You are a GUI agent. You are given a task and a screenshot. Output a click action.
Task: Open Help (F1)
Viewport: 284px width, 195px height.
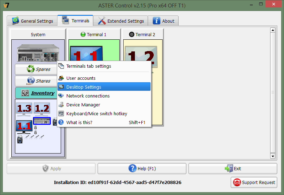(142, 169)
